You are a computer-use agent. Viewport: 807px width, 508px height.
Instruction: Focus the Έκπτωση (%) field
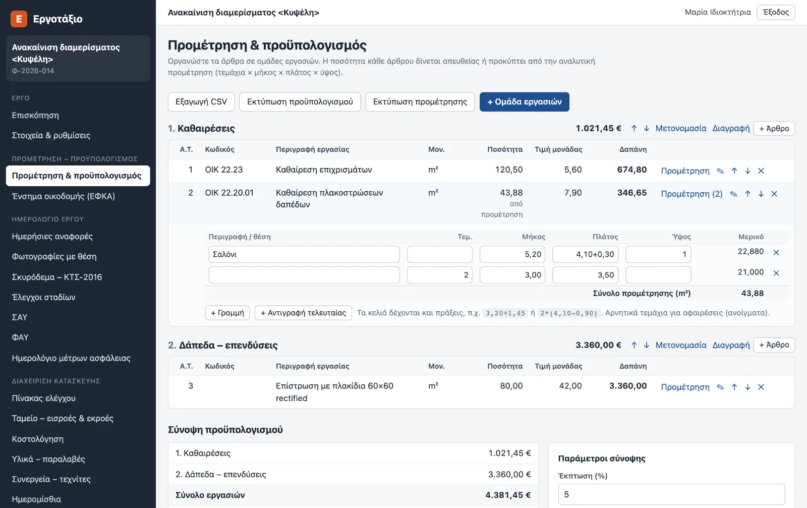pyautogui.click(x=671, y=494)
